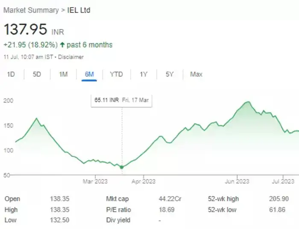The image size is (299, 229).
Task: Click the IEL Ltd title text
Action: pyautogui.click(x=79, y=10)
